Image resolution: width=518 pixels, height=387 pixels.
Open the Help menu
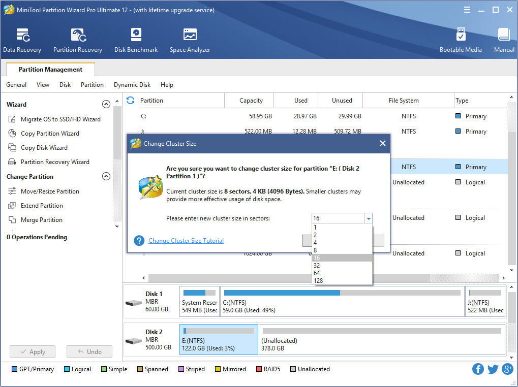click(x=167, y=85)
